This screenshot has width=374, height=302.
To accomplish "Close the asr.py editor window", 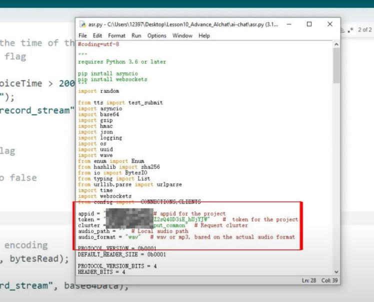I will (330, 24).
